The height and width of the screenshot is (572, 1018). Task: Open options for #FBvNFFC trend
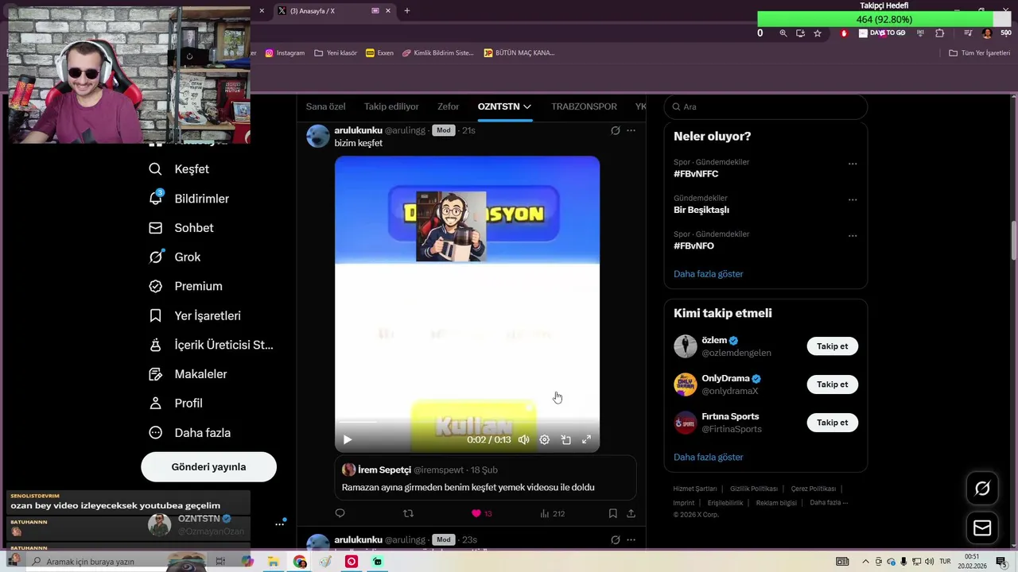[853, 164]
